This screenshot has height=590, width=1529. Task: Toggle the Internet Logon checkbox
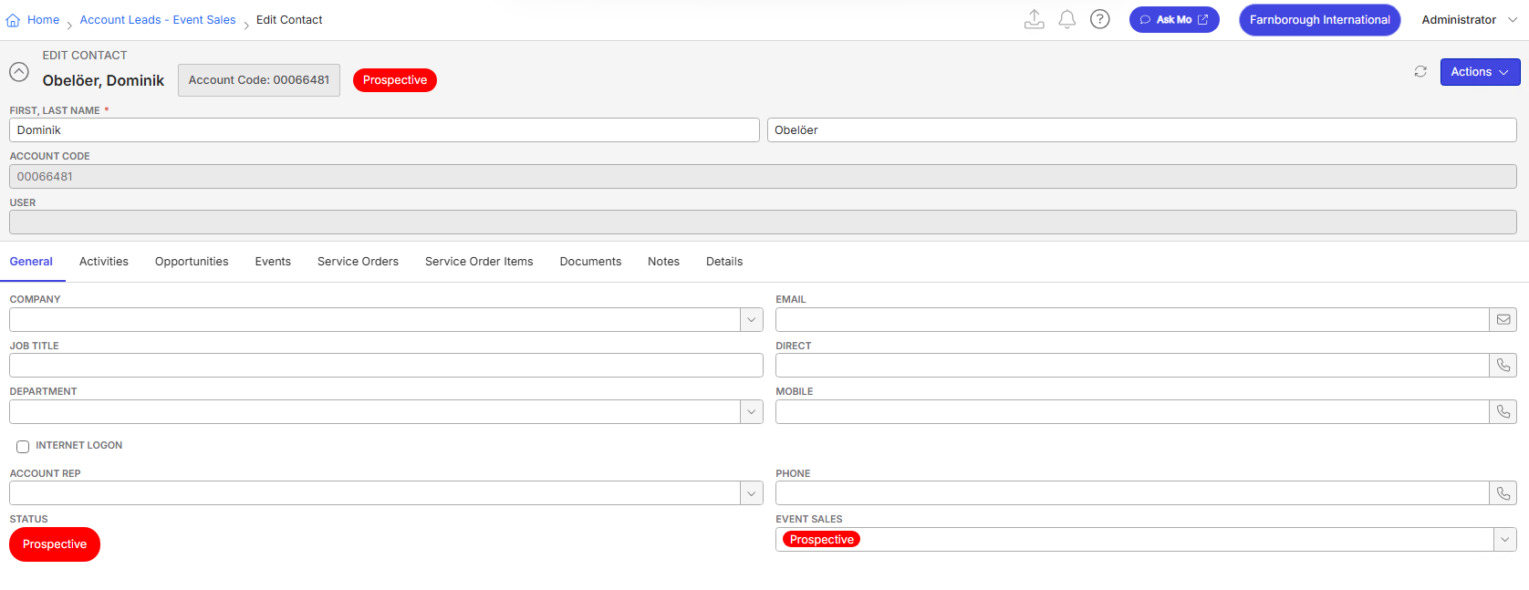tap(23, 447)
